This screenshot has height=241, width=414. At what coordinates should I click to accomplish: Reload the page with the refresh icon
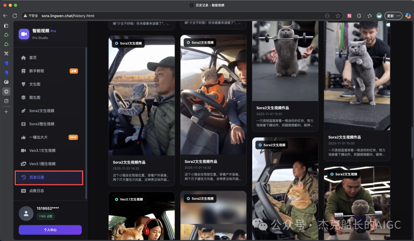[15, 16]
